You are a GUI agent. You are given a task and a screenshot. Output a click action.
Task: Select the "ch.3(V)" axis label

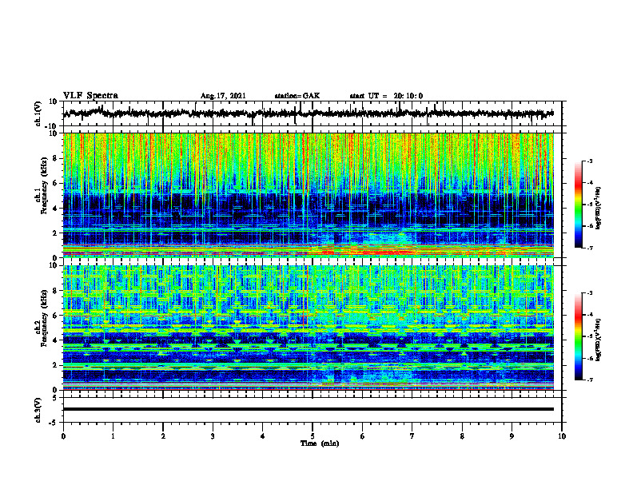coord(38,410)
